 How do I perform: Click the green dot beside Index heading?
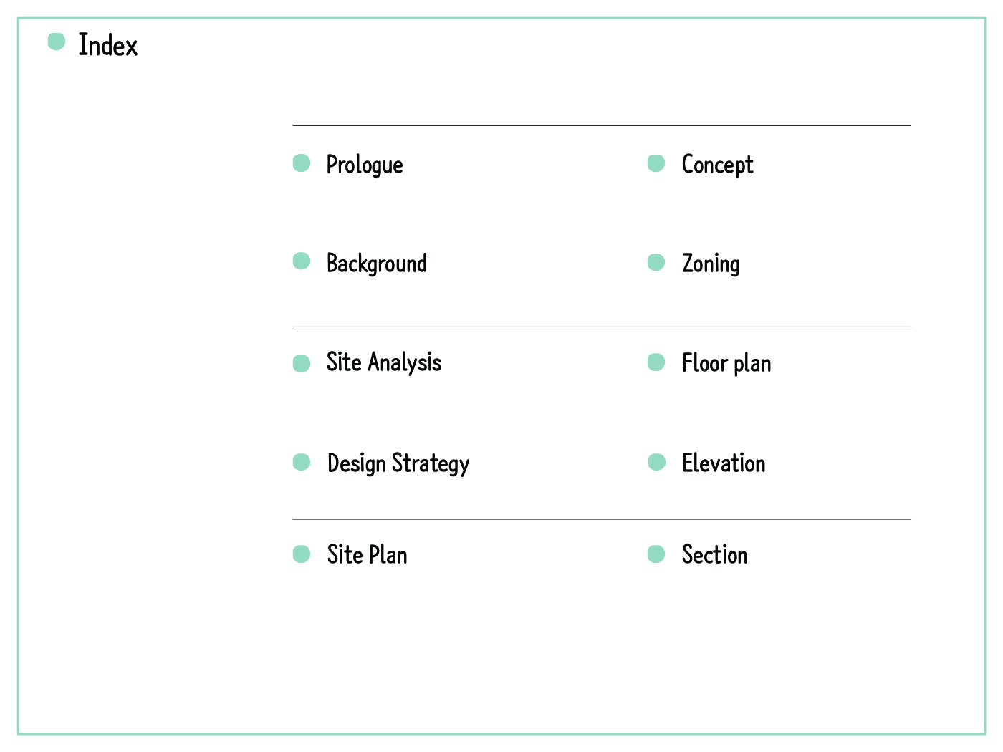[x=57, y=42]
